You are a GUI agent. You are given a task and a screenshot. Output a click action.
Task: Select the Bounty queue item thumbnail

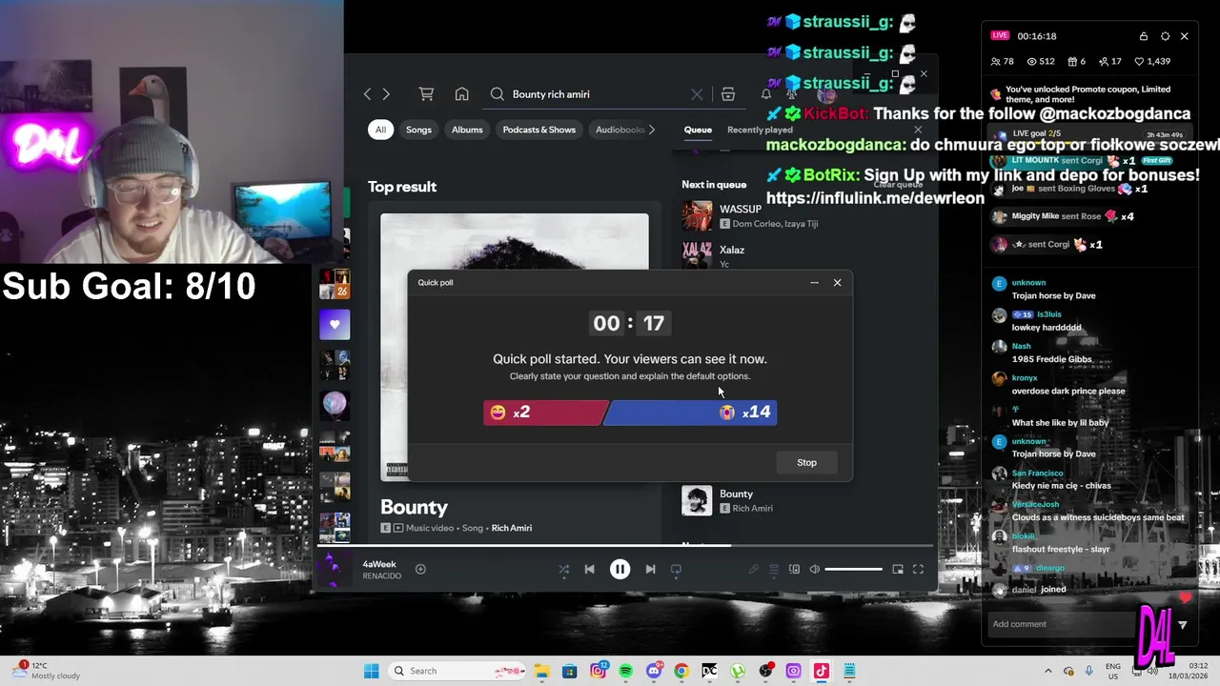point(697,500)
